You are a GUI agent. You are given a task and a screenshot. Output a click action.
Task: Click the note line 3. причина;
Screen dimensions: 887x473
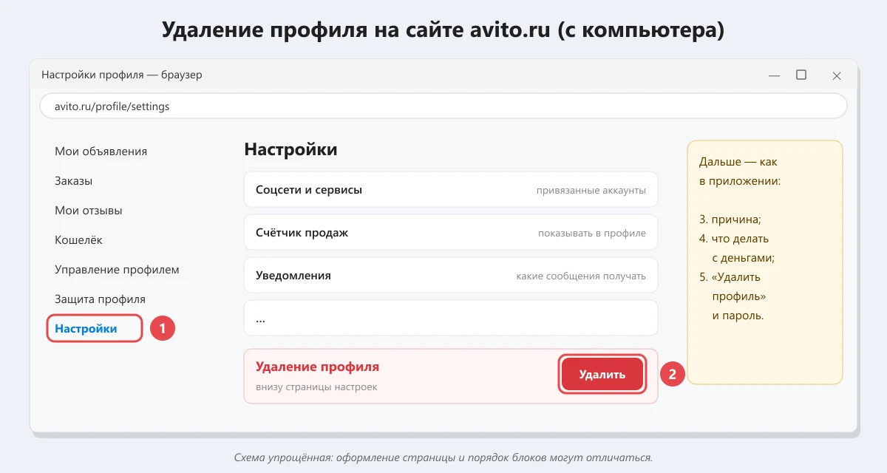[x=730, y=220]
